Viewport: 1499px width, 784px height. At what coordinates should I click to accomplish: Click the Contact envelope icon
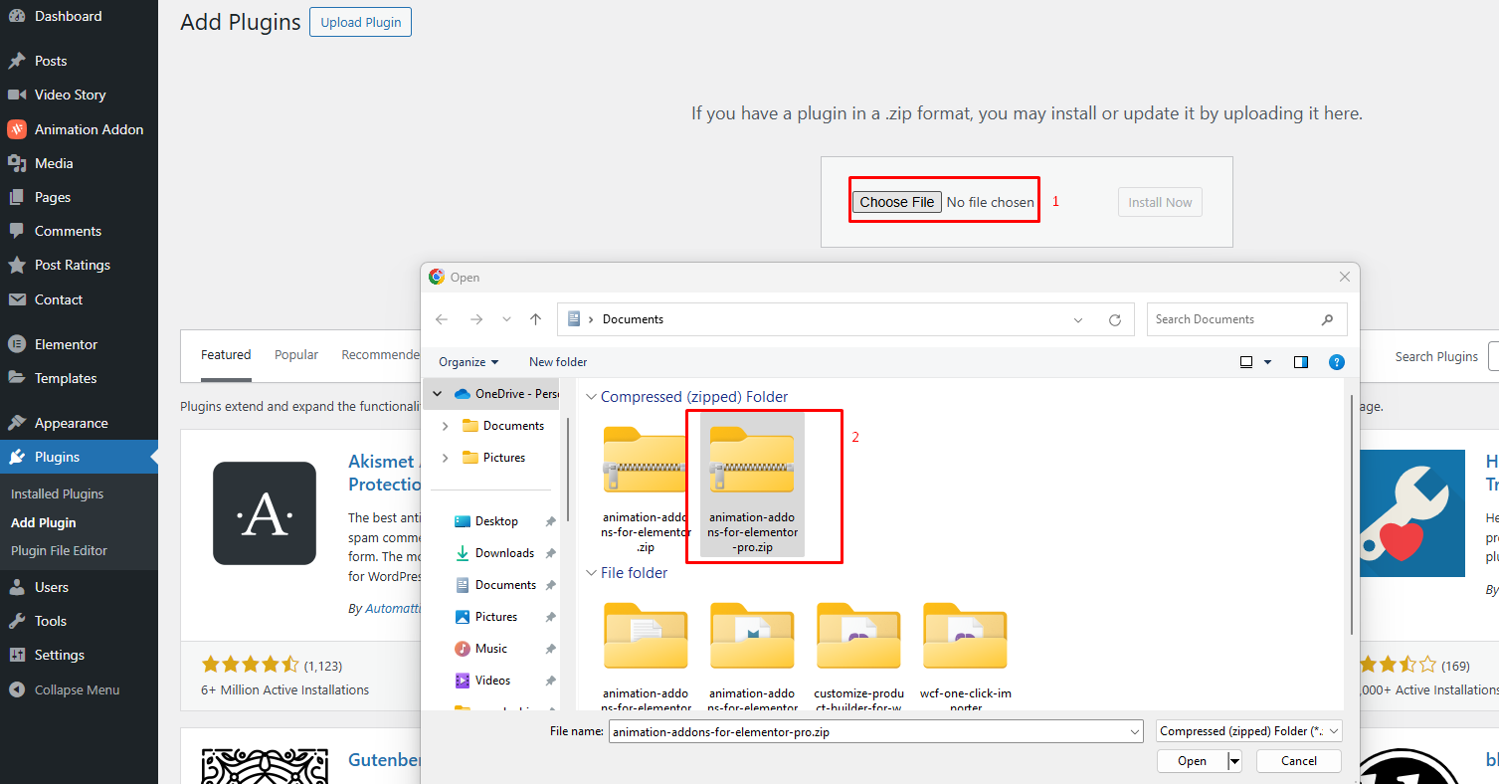tap(17, 299)
